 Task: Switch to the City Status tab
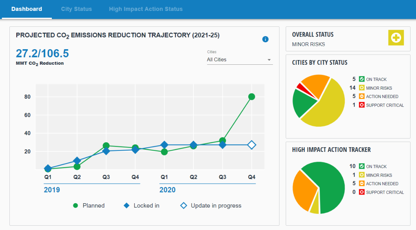(76, 9)
